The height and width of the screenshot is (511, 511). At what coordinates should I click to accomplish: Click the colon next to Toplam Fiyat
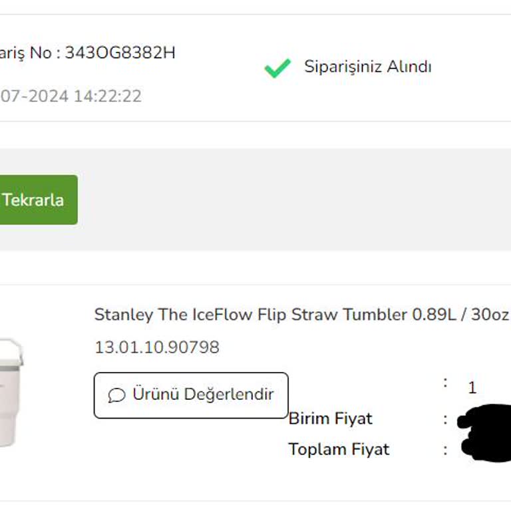click(445, 449)
